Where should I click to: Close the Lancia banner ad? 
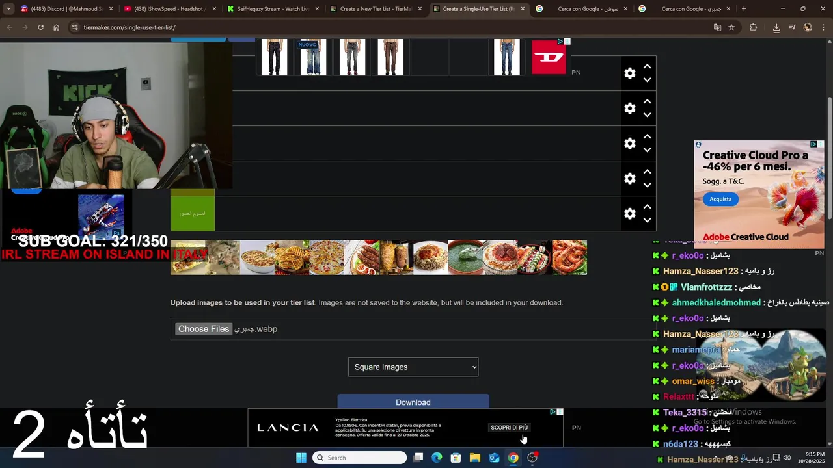[560, 412]
